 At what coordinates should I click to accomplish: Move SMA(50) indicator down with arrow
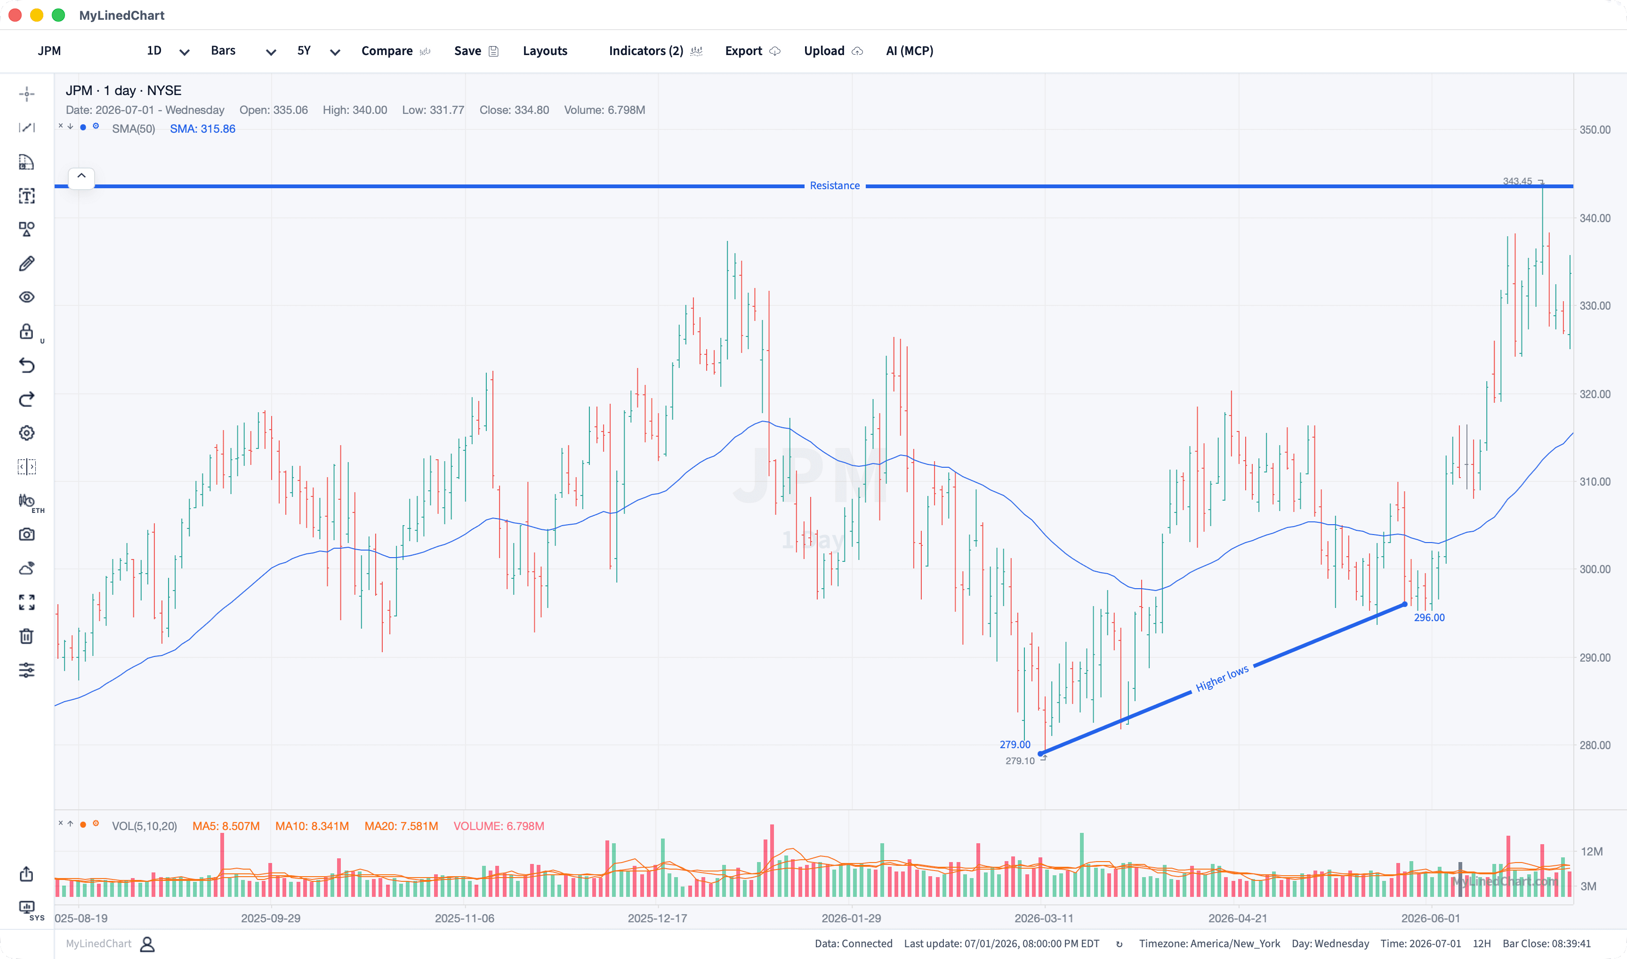[x=71, y=126]
